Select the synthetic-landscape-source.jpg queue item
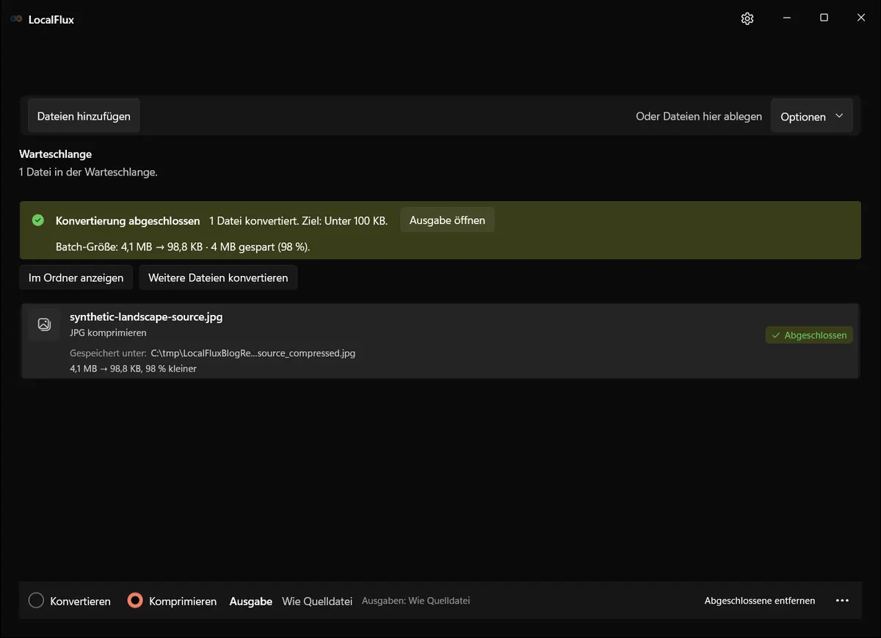The image size is (881, 638). pyautogui.click(x=440, y=341)
